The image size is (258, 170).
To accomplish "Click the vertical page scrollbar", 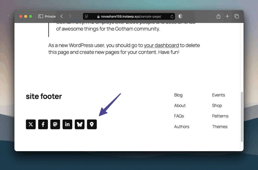I will click(242, 116).
